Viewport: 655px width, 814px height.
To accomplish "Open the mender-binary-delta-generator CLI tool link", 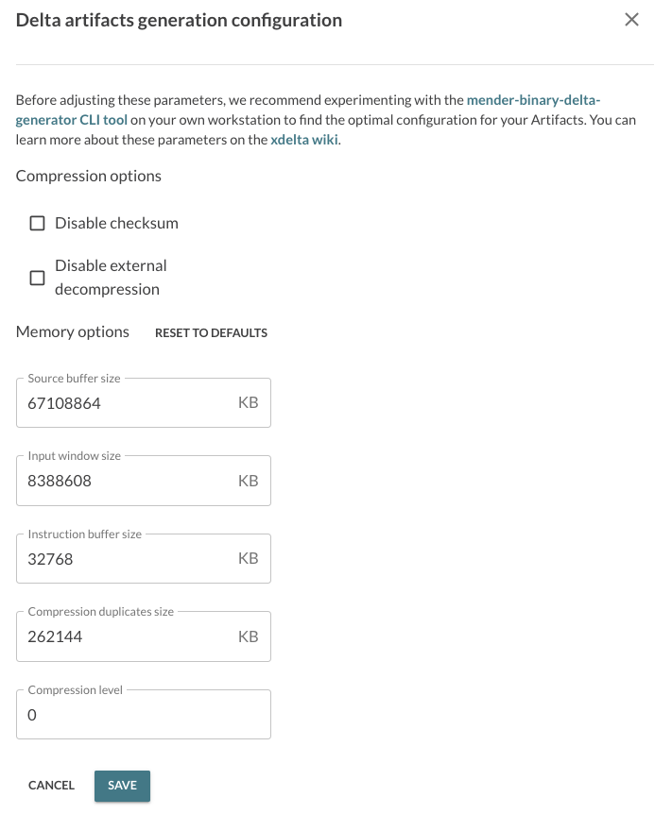I will 534,99.
